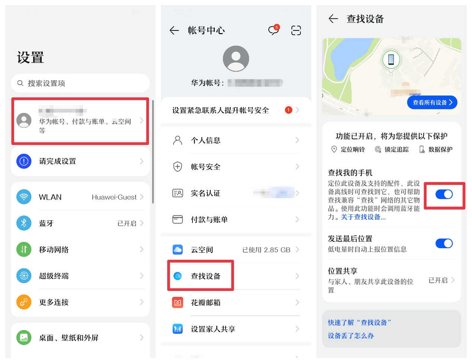Tap 功能已开启，将为您提供以下保护 heading
Screen dimensions: 472x363
click(x=392, y=136)
